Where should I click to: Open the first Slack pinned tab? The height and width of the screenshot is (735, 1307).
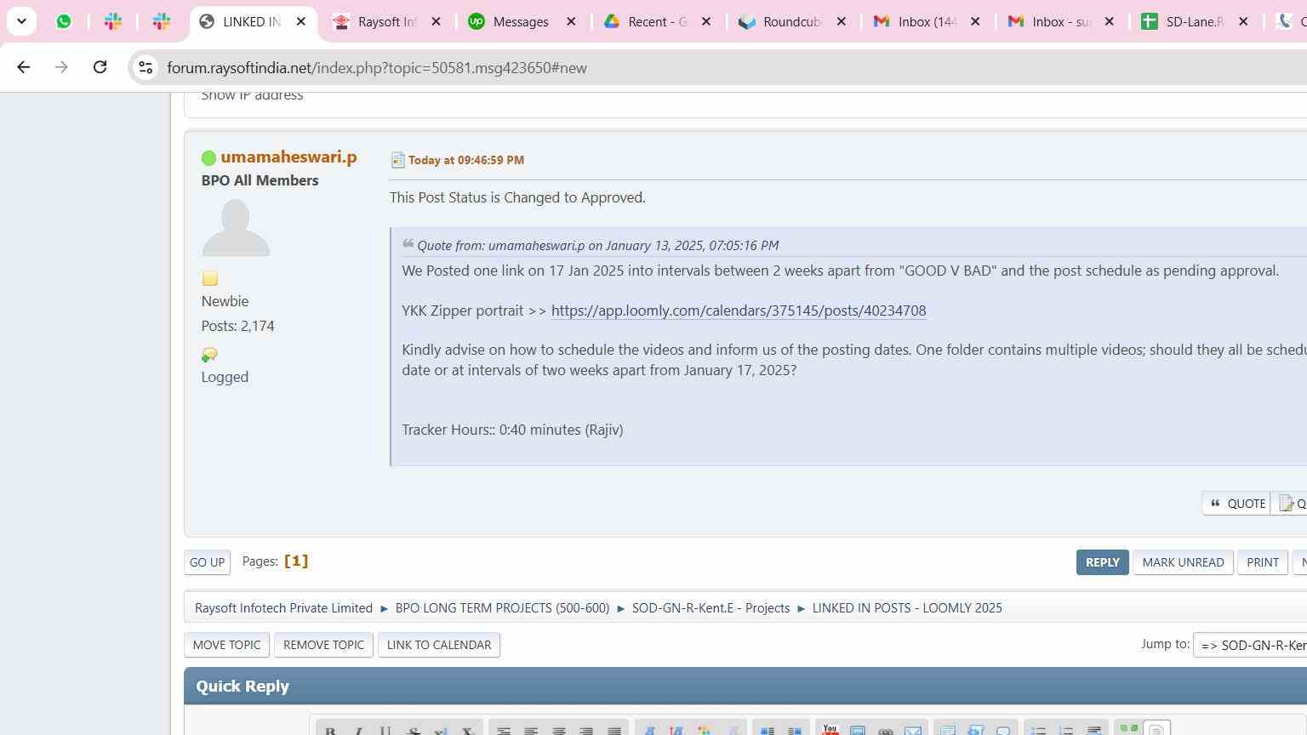pyautogui.click(x=113, y=22)
